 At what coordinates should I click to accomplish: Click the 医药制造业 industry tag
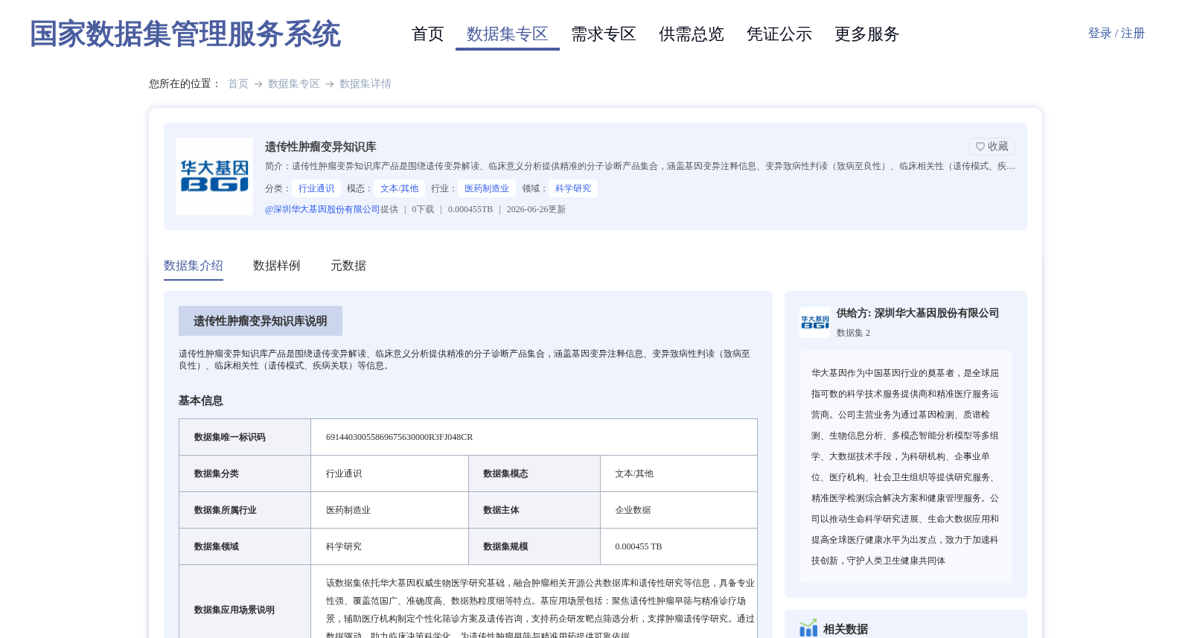tap(487, 188)
